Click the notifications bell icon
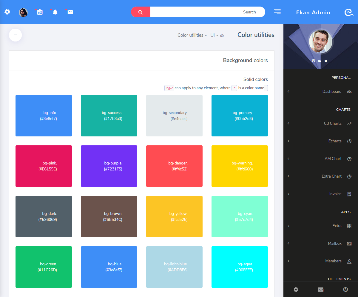The image size is (358, 297). [55, 12]
